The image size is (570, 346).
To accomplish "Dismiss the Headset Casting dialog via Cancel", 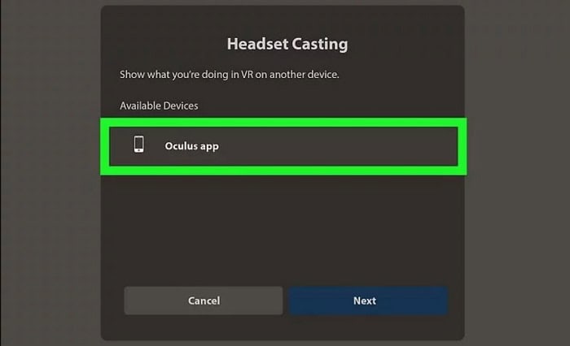I will [204, 301].
